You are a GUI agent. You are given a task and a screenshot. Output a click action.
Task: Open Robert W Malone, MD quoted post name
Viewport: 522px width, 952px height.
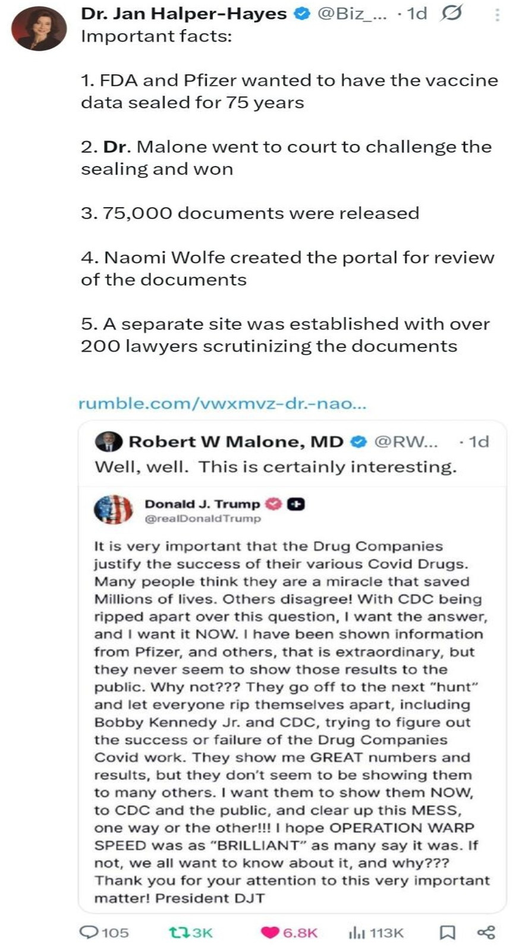[236, 441]
